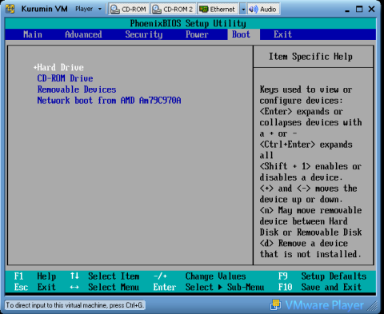Click the VMware Player app icon in title bar
This screenshot has width=384, height=314.
(x=10, y=9)
